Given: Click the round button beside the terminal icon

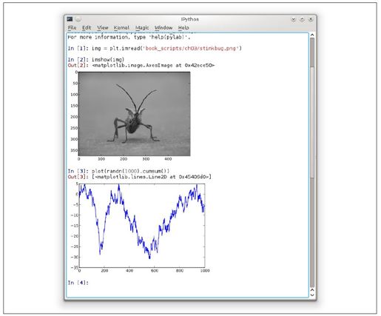Looking at the screenshot, I should coord(78,19).
